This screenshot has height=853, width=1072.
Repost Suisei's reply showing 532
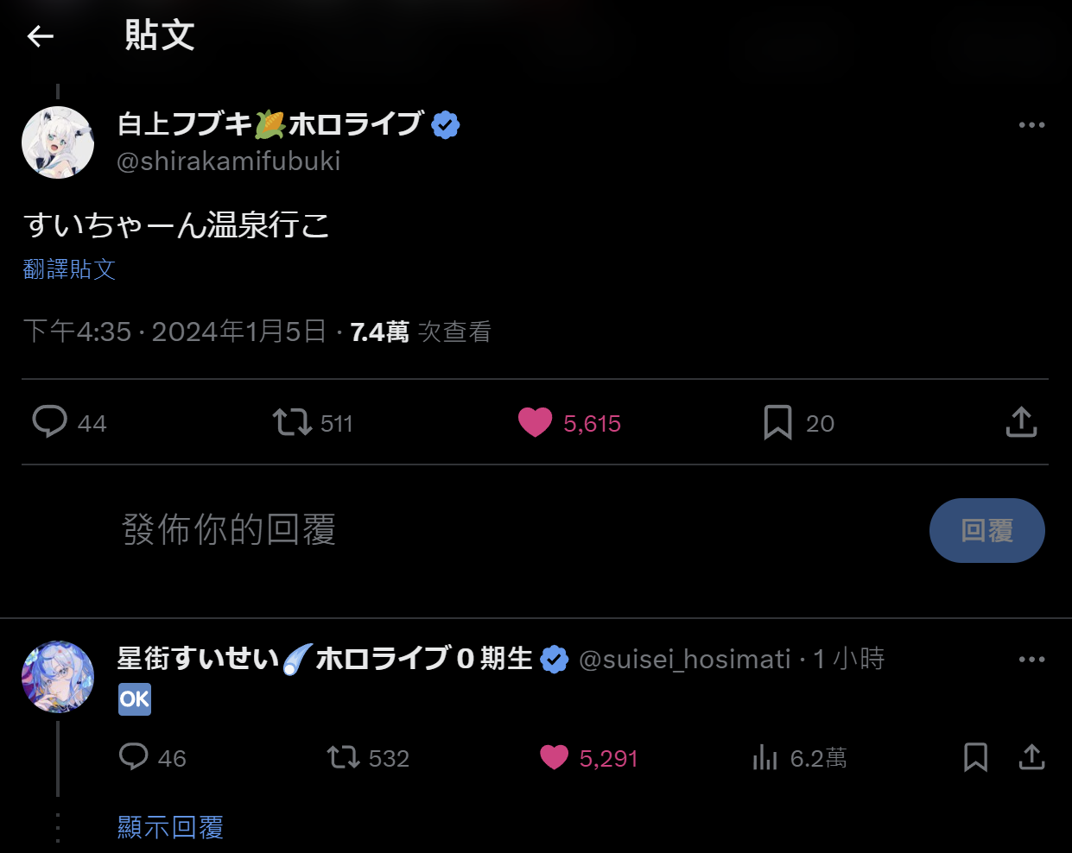pyautogui.click(x=343, y=757)
